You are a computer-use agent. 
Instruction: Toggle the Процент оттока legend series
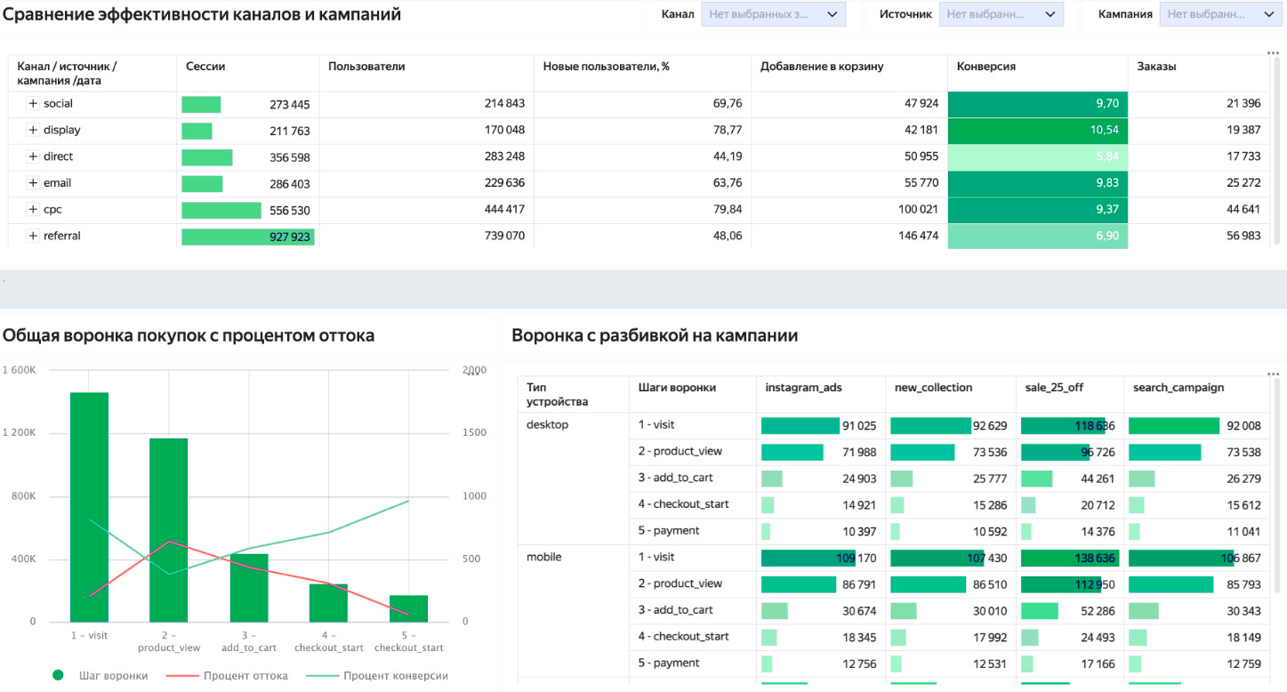click(x=227, y=675)
